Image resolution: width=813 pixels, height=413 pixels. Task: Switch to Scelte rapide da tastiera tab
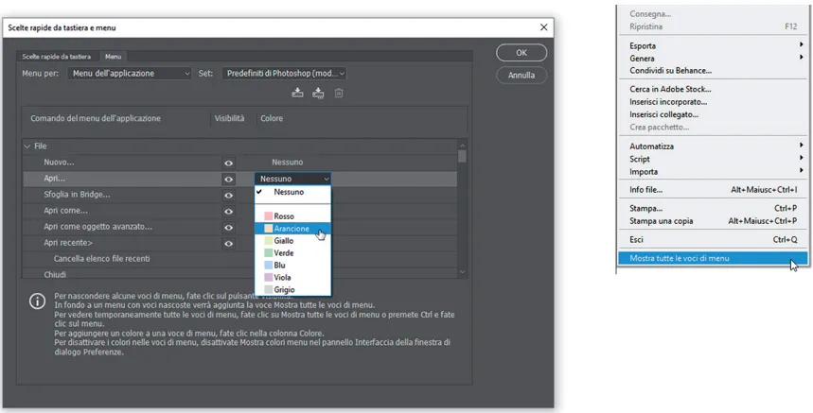coord(57,57)
